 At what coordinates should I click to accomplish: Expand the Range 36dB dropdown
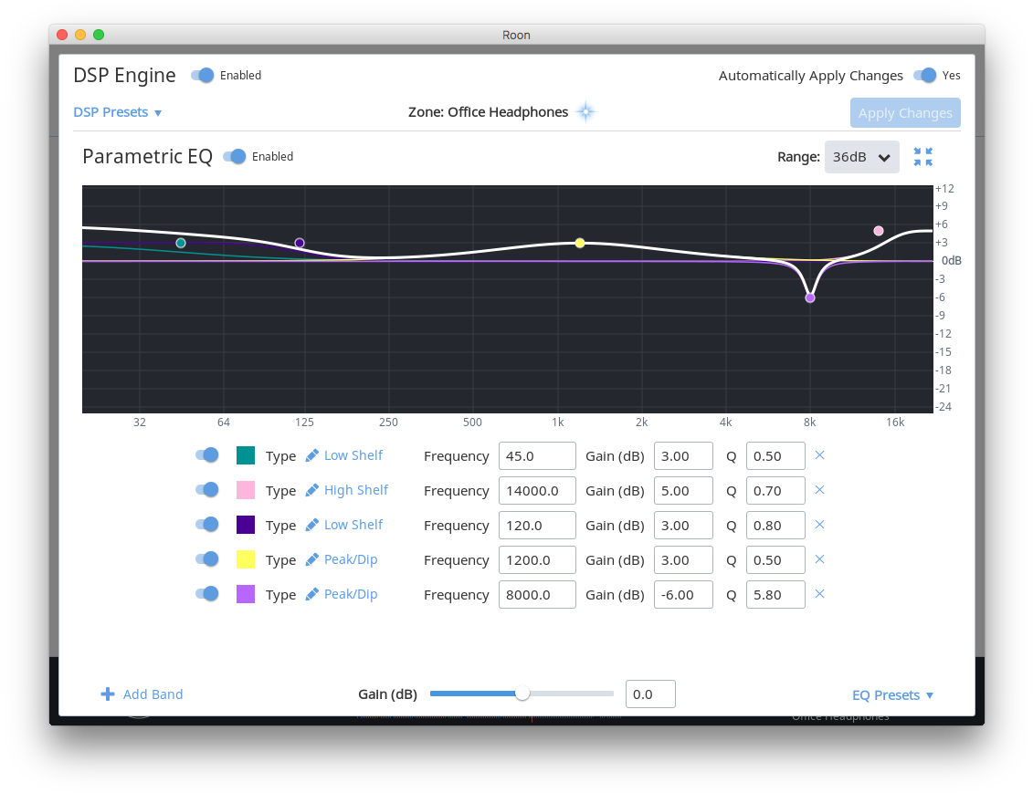coord(861,157)
